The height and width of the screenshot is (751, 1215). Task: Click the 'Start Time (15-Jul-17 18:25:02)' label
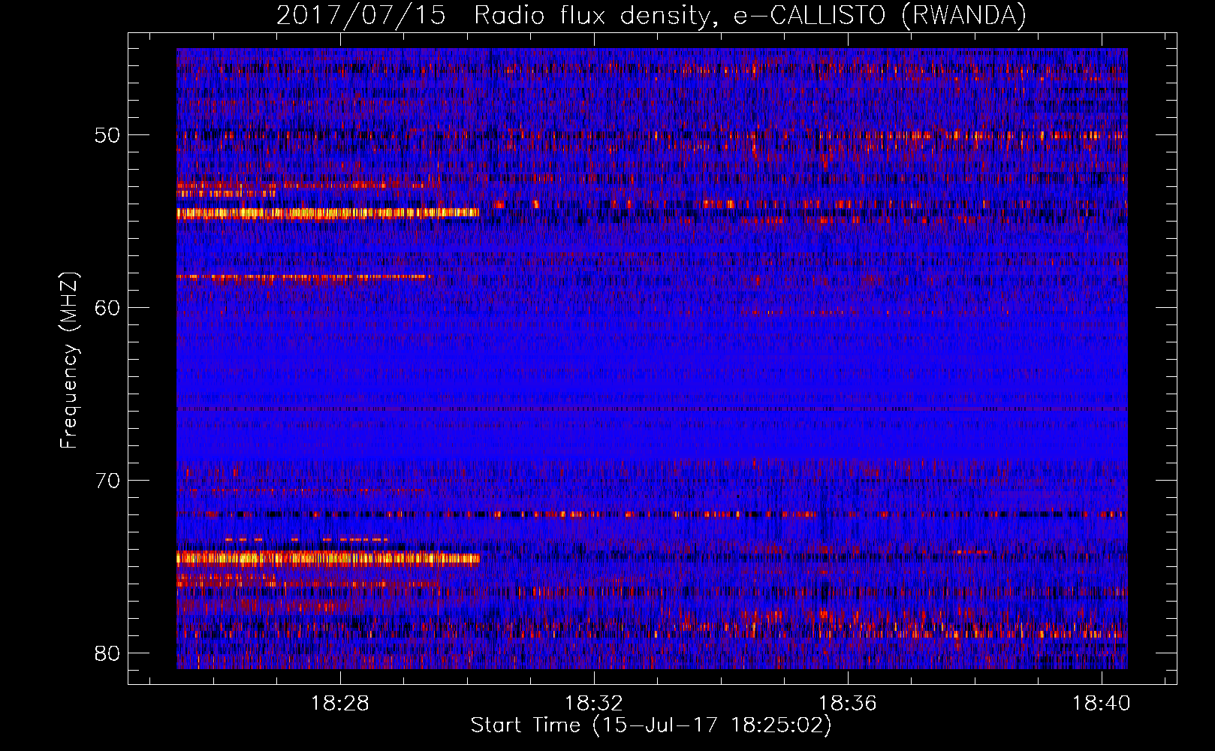[x=651, y=725]
